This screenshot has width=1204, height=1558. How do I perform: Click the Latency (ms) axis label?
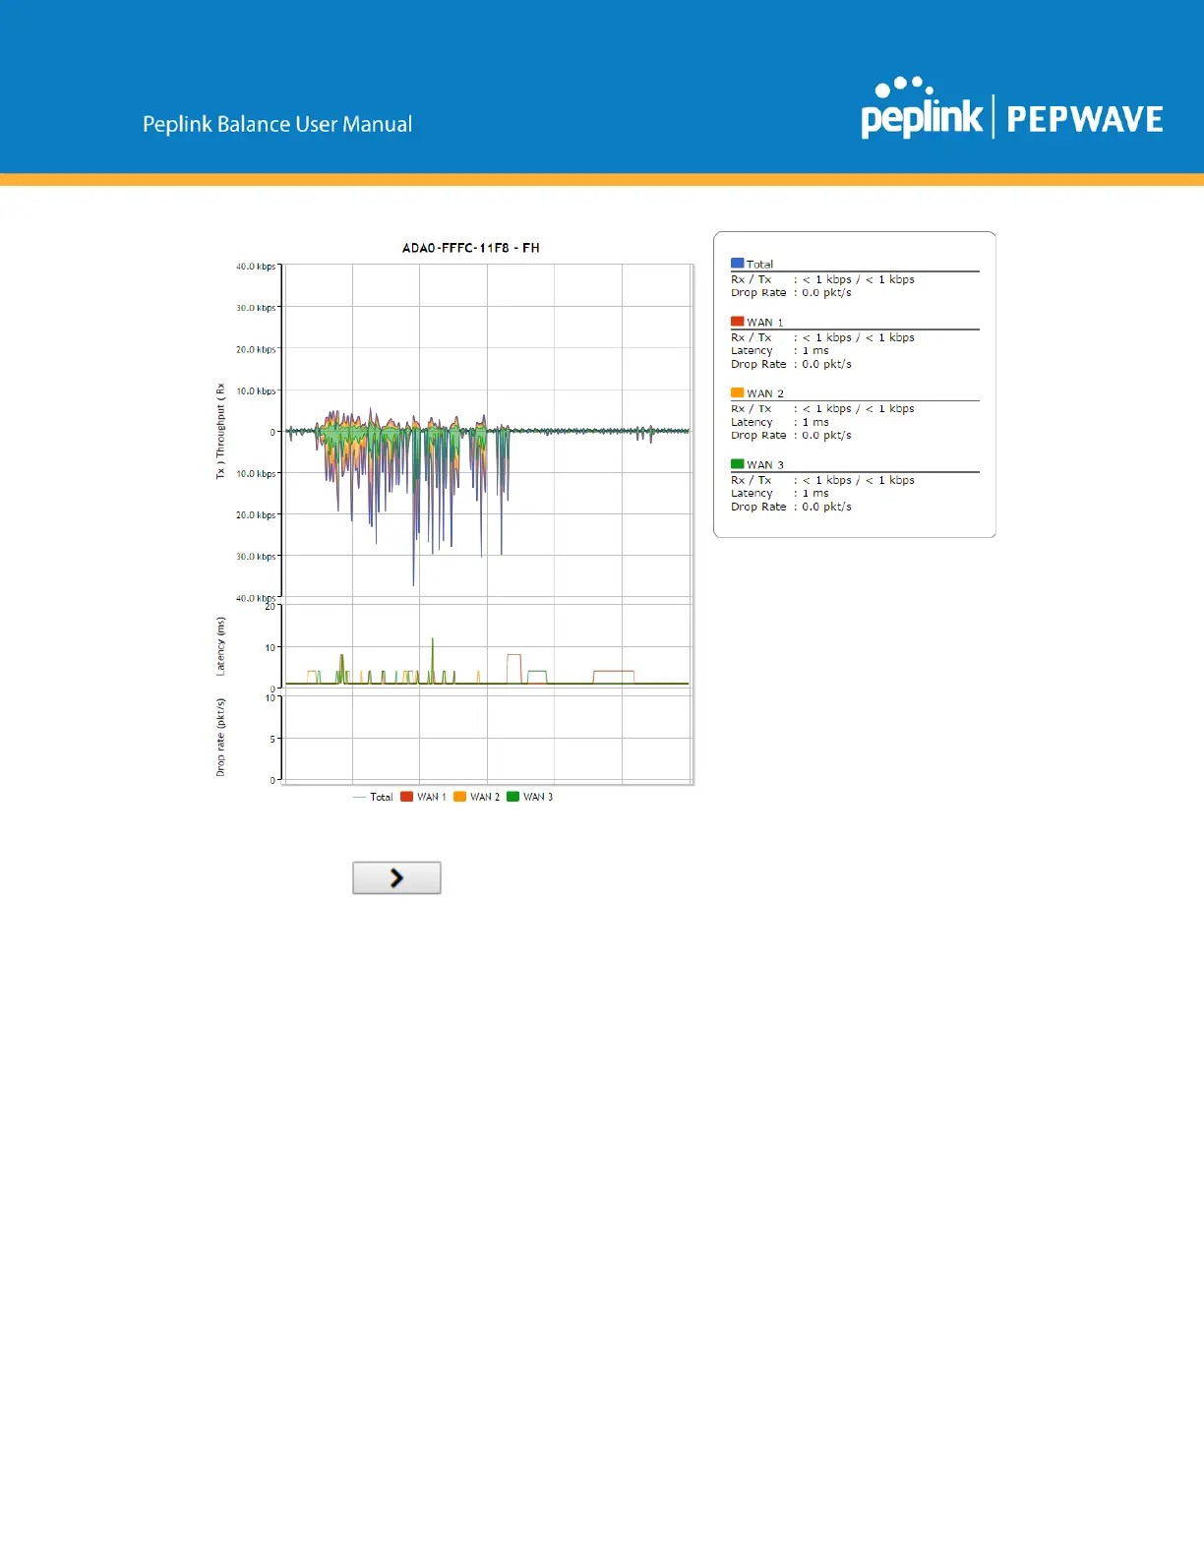click(x=220, y=646)
